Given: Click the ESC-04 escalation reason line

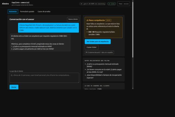Looking at the screenshot, I should pos(101,33).
